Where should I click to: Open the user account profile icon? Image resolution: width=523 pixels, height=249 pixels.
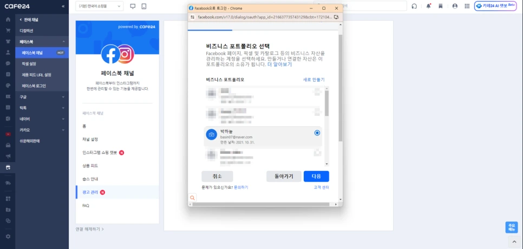(455, 6)
